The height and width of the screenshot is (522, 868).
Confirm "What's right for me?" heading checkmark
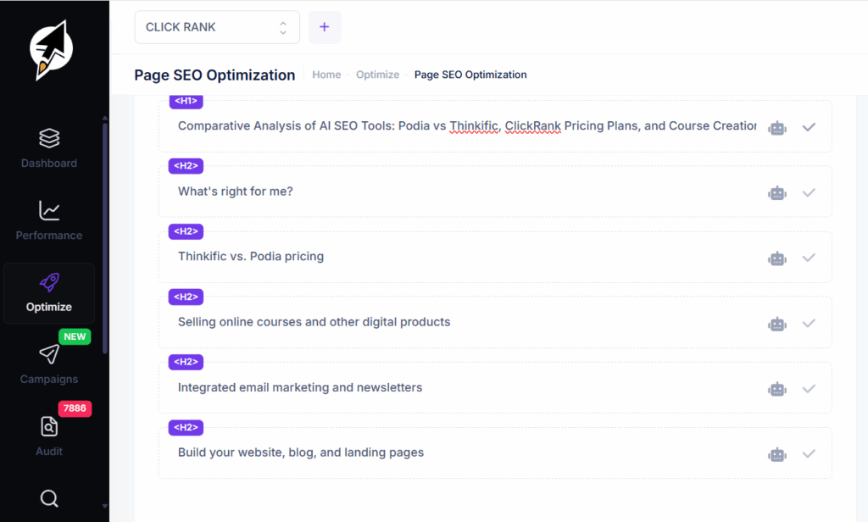click(x=809, y=192)
